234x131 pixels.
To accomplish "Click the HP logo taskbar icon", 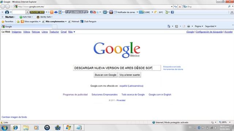I will coord(47,128).
